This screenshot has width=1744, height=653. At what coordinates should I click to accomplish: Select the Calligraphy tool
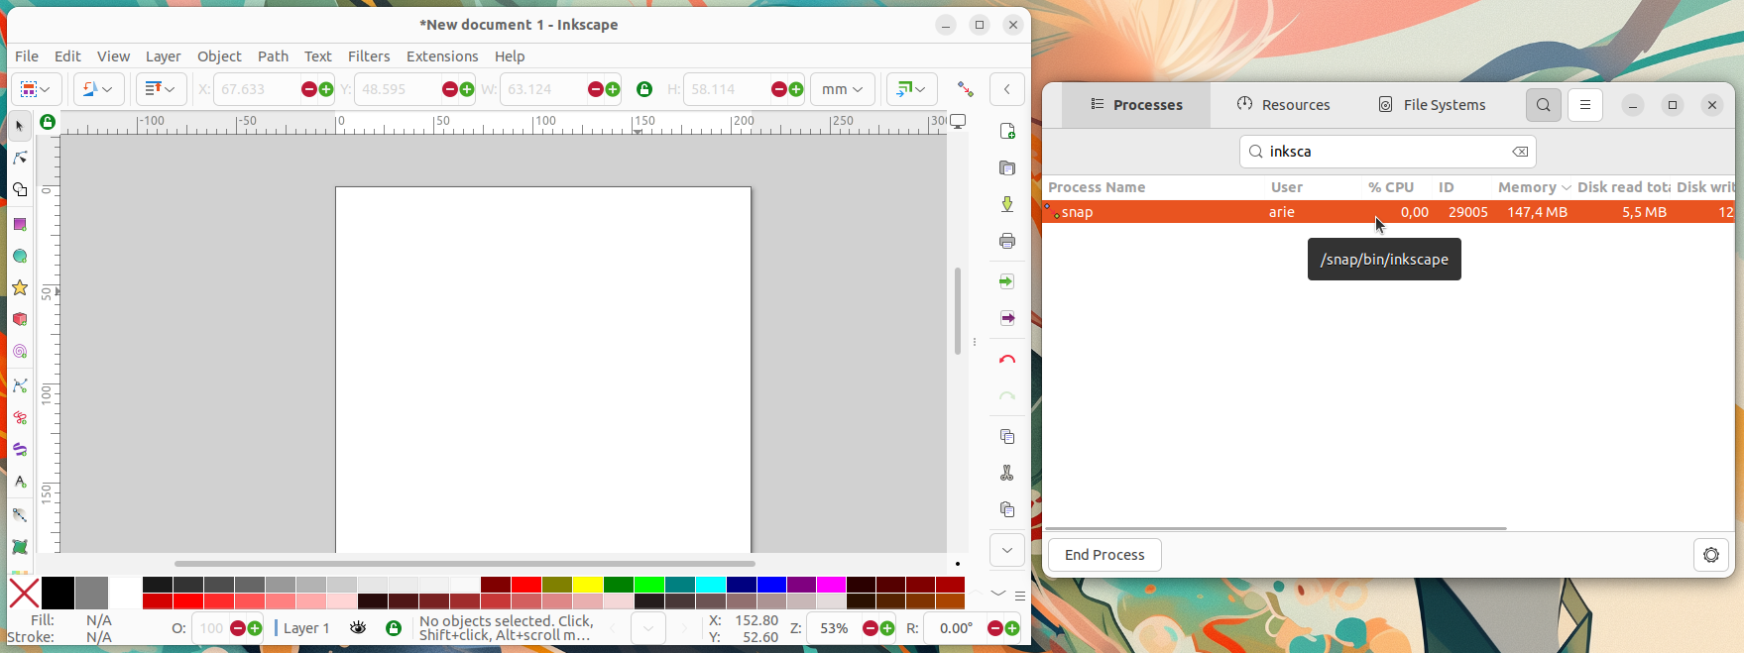click(20, 450)
